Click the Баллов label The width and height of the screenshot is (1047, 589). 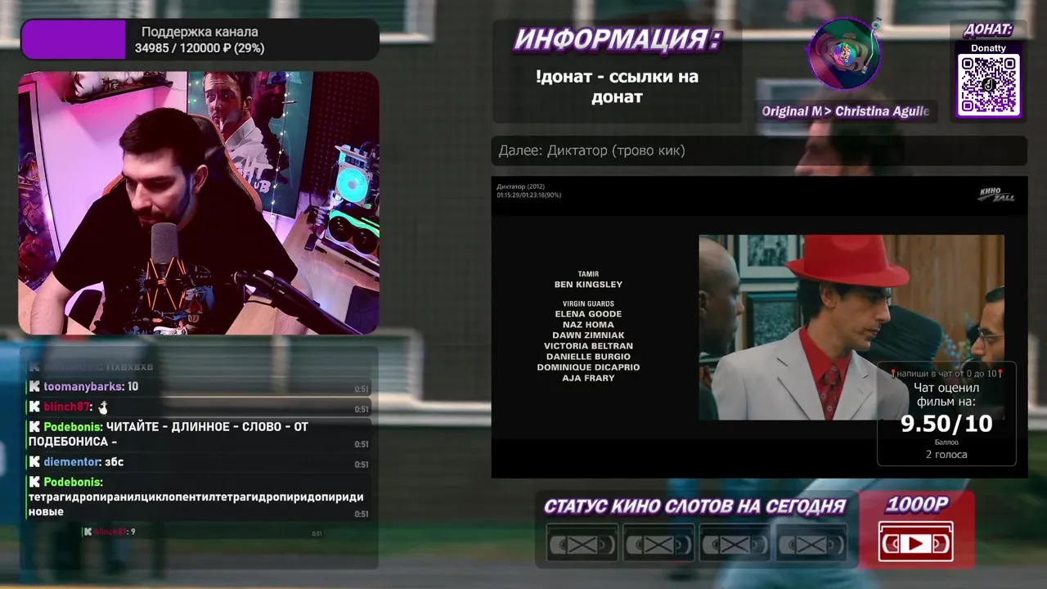click(x=946, y=443)
